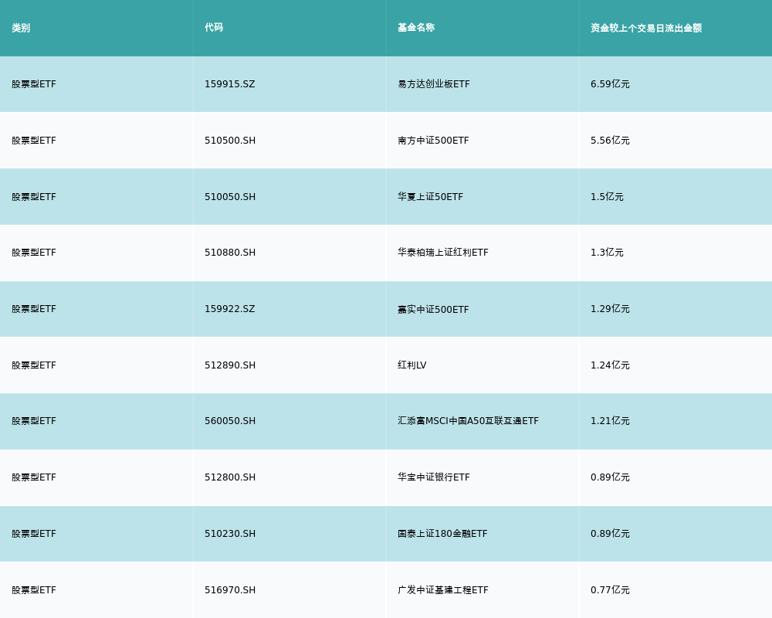Viewport: 772px width, 618px height.
Task: Click outflow value 0.77亿元
Action: 610,590
